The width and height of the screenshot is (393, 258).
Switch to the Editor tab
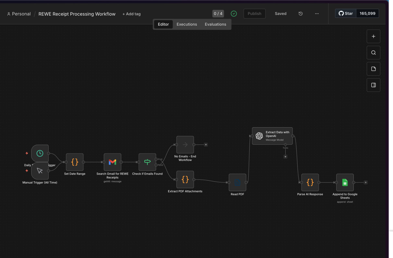coord(163,24)
